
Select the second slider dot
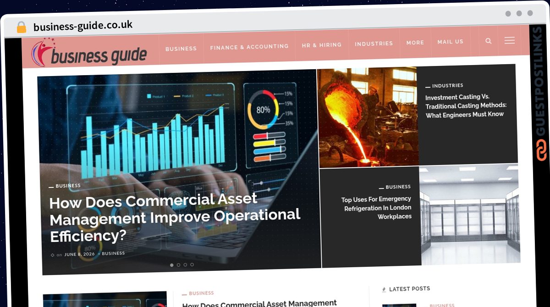point(179,265)
